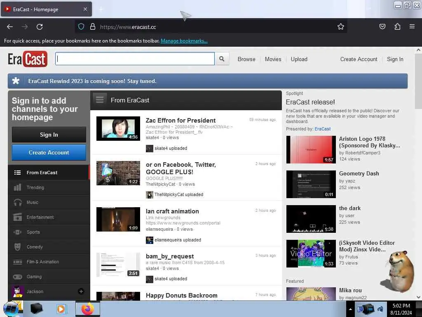
Task: Open the Facebook, Twitter, GOOGLE PLUS thumbnail
Action: coord(118,173)
